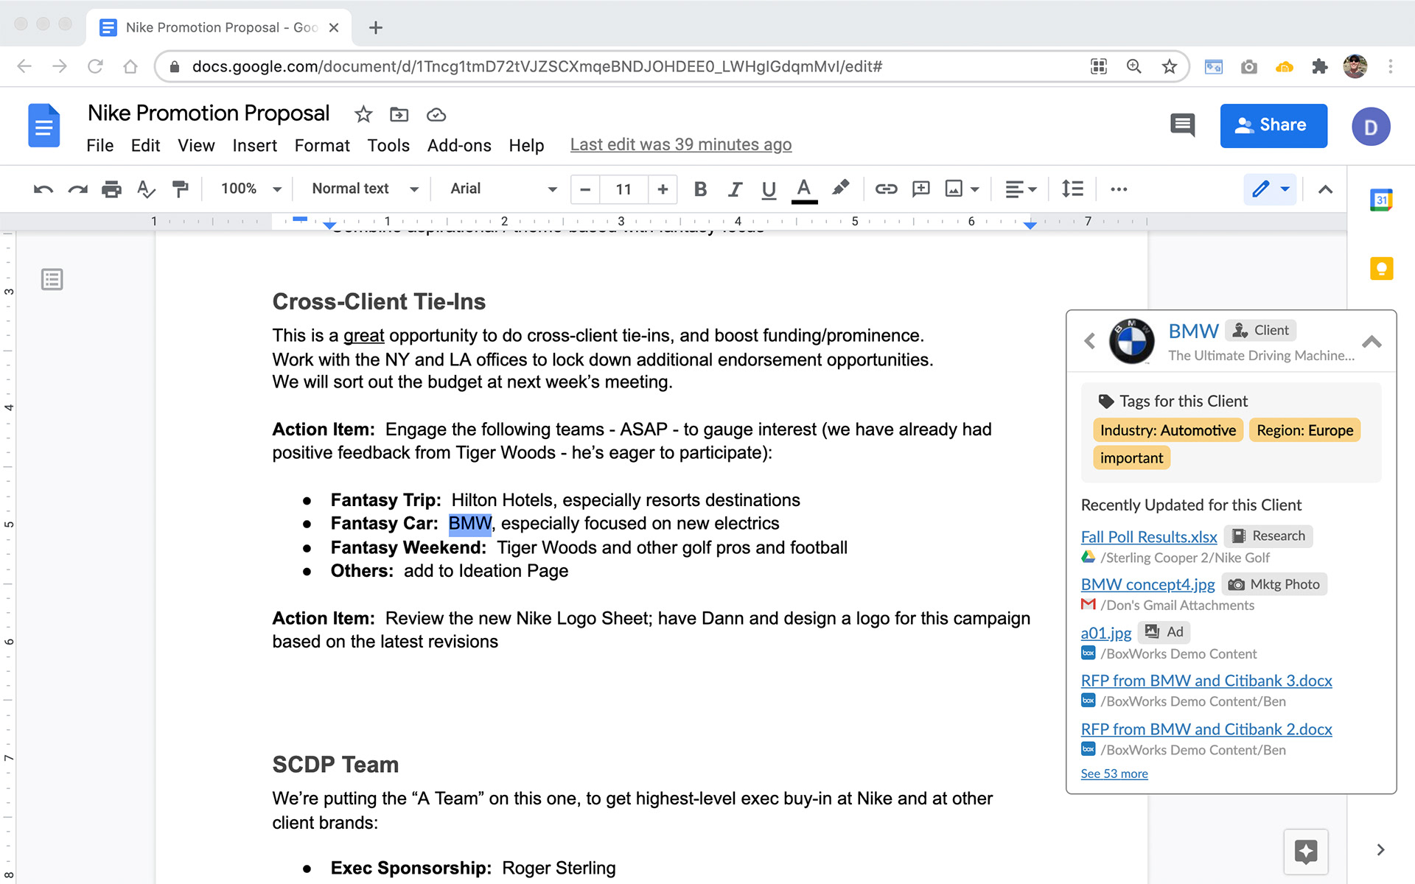Hide the menus with the up chevron

click(x=1325, y=189)
